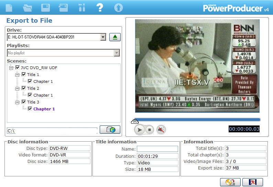
Task: Click the PowerProducer v4 logo
Action: pos(236,8)
